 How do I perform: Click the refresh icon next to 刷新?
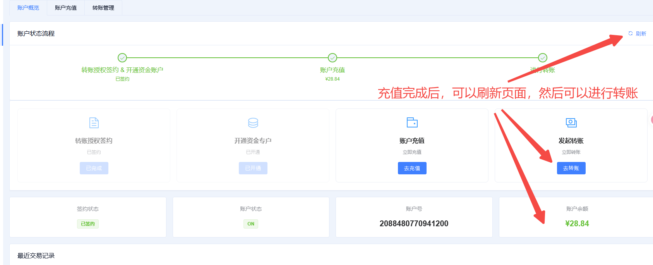[x=630, y=34]
